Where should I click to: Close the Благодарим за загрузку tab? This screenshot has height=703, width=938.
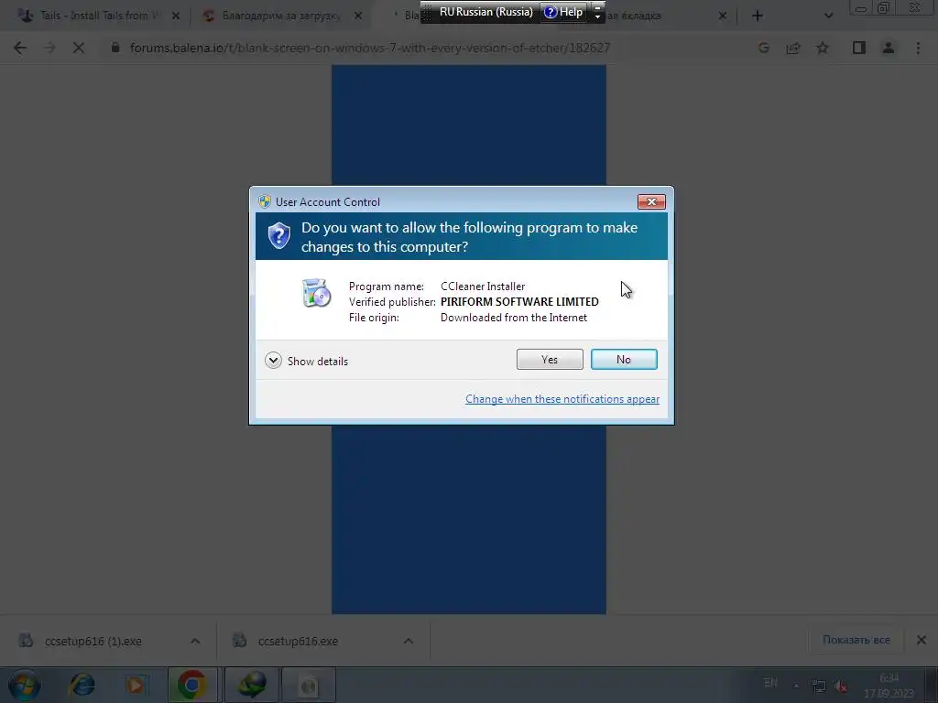pyautogui.click(x=358, y=16)
